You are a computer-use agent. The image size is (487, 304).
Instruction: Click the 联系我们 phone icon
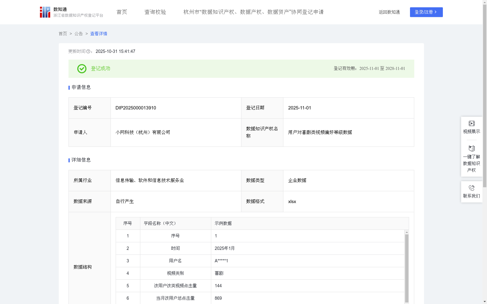471,188
